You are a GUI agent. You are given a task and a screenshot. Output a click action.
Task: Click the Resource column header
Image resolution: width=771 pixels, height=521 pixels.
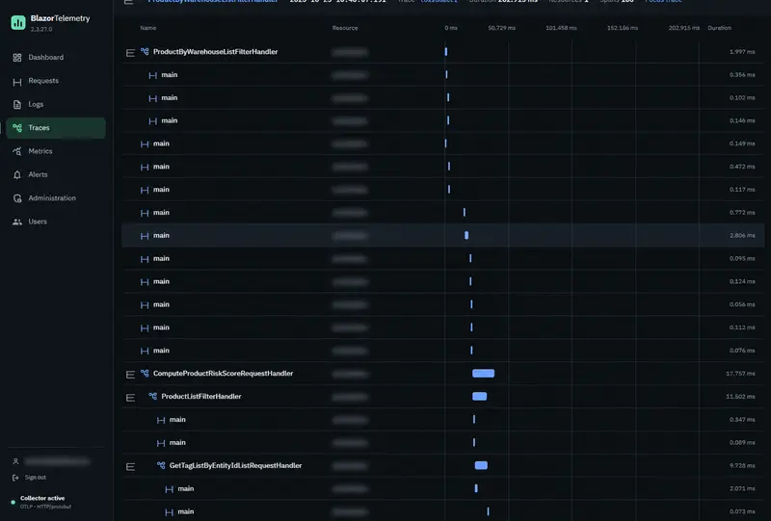(x=345, y=28)
